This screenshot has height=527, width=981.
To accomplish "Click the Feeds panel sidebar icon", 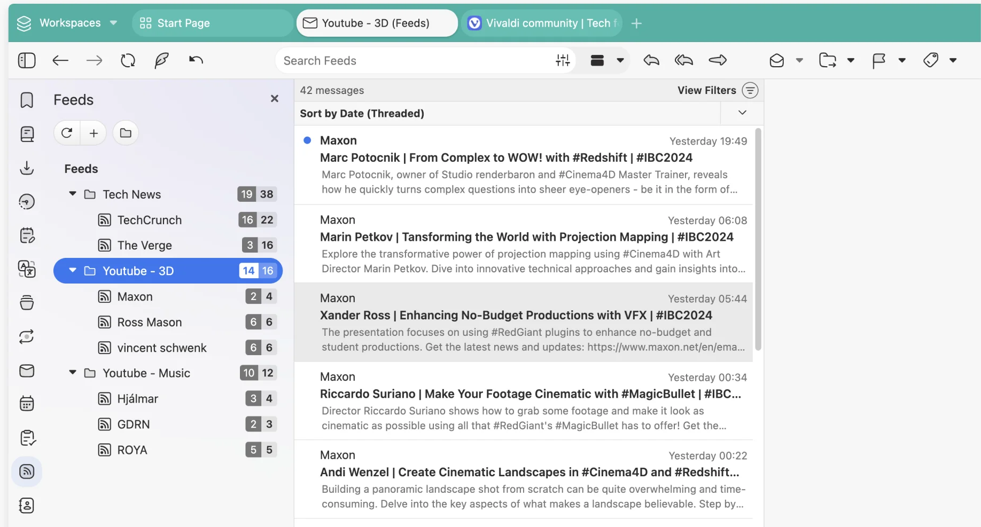I will point(27,471).
